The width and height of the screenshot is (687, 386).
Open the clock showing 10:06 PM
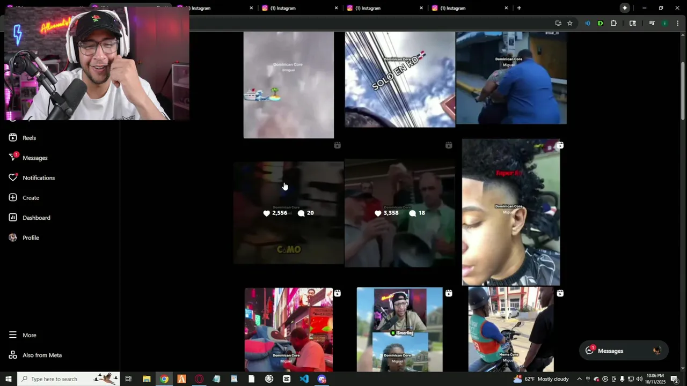(655, 379)
